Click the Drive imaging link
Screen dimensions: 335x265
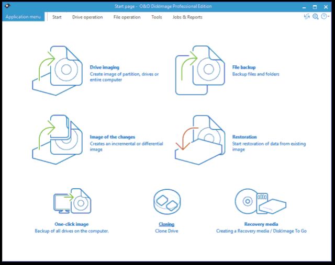(105, 67)
